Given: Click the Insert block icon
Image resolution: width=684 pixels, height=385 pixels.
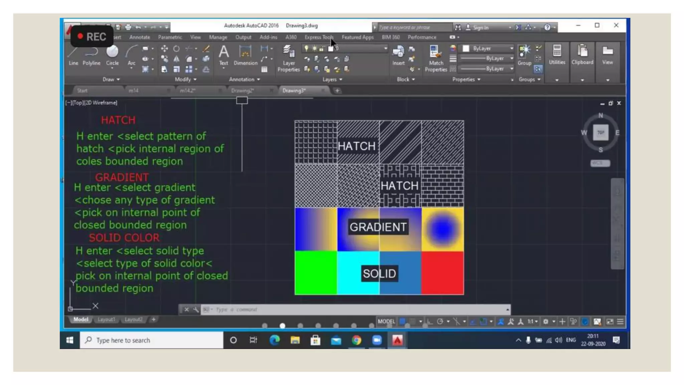Looking at the screenshot, I should (x=398, y=55).
